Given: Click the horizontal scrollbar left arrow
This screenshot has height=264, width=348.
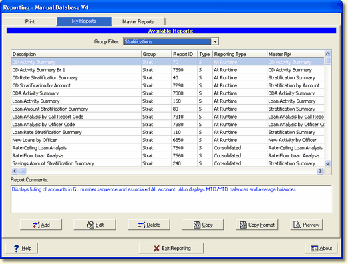Looking at the screenshot, I should point(15,171).
